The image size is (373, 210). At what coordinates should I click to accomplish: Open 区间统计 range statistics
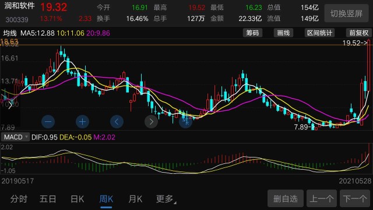point(319,33)
